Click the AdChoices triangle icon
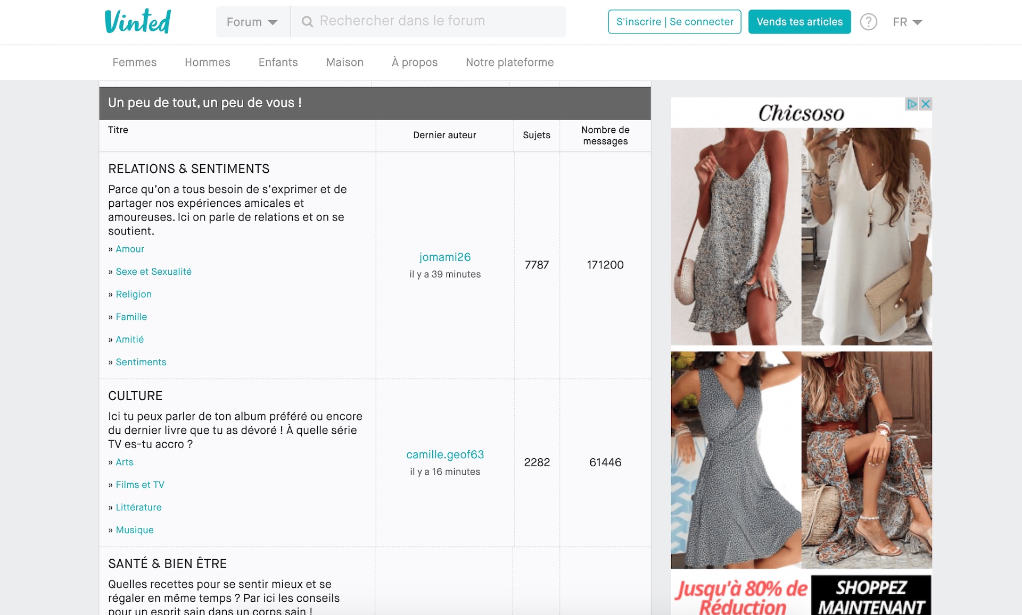The image size is (1022, 615). click(912, 104)
